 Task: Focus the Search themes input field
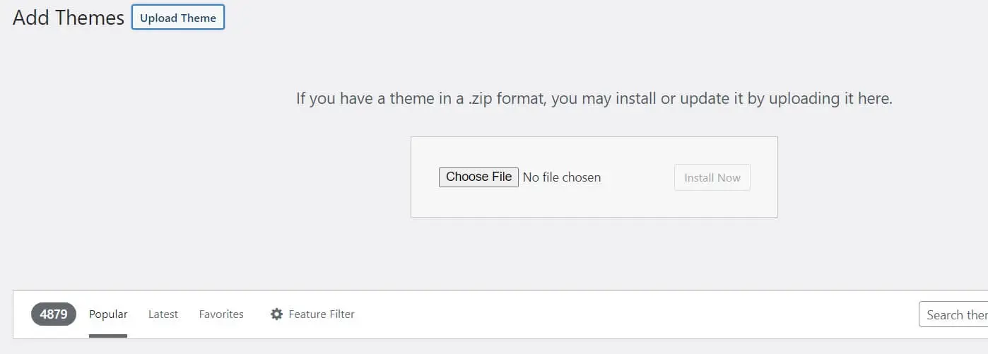(953, 314)
